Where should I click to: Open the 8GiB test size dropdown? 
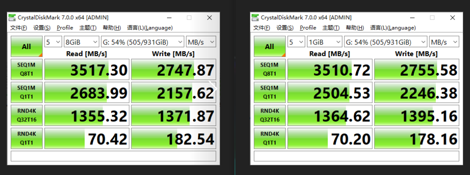(x=81, y=42)
